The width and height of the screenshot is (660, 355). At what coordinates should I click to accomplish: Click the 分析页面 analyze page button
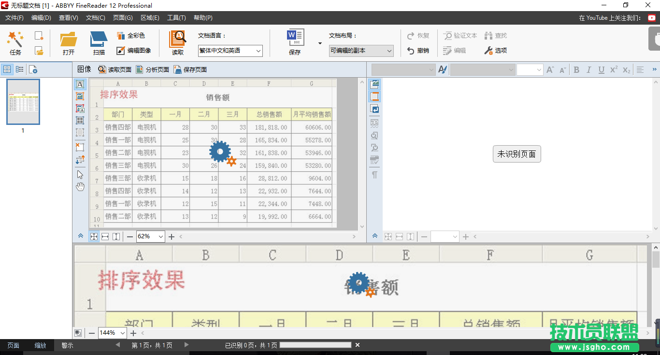152,69
